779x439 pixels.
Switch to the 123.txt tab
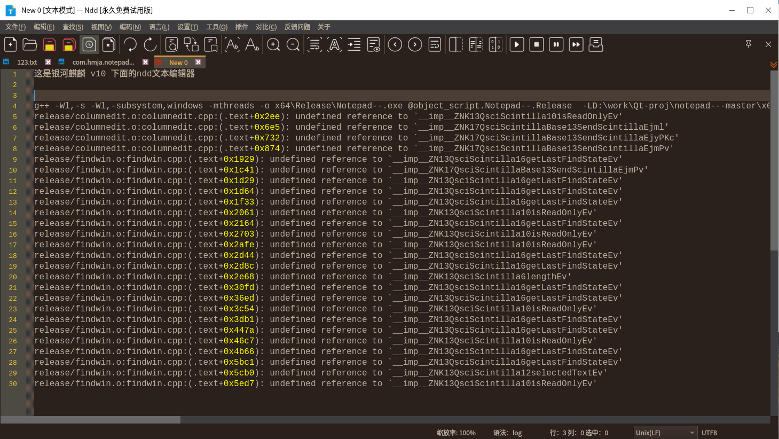(27, 62)
